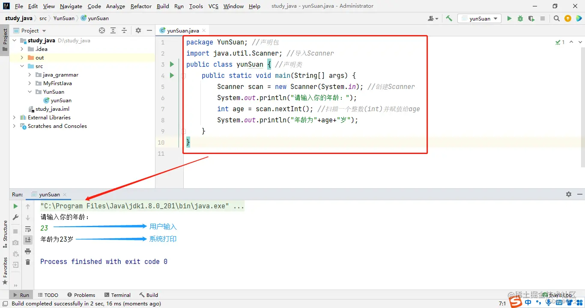This screenshot has height=308, width=585.
Task: Minimize the Run tool window
Action: pos(579,194)
